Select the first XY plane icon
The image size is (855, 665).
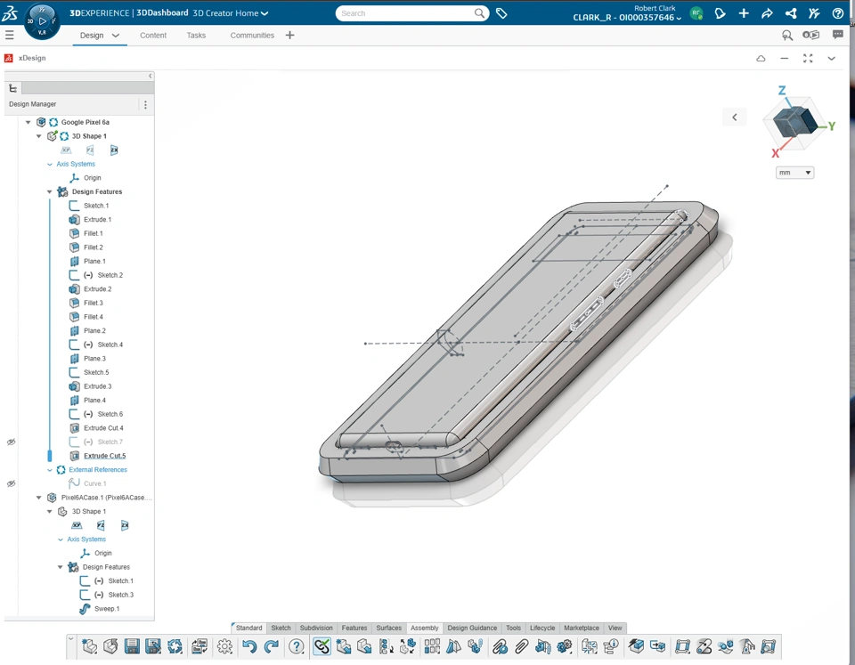click(x=66, y=150)
